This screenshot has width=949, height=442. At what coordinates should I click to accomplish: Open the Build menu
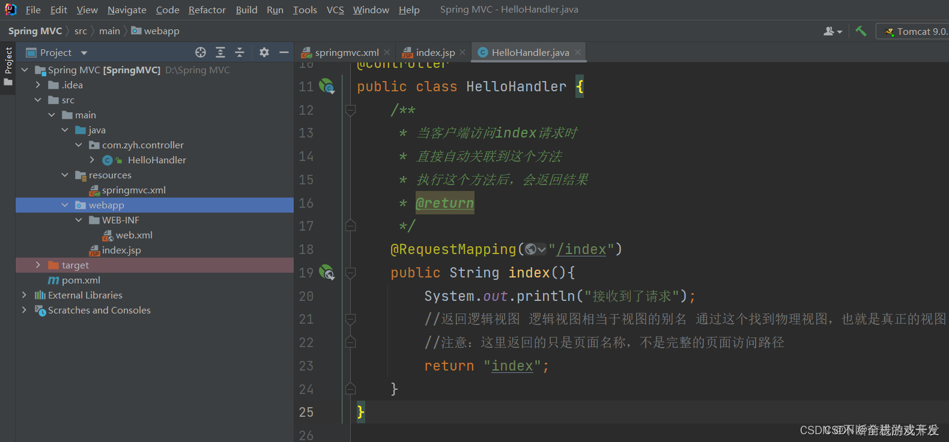[x=246, y=10]
